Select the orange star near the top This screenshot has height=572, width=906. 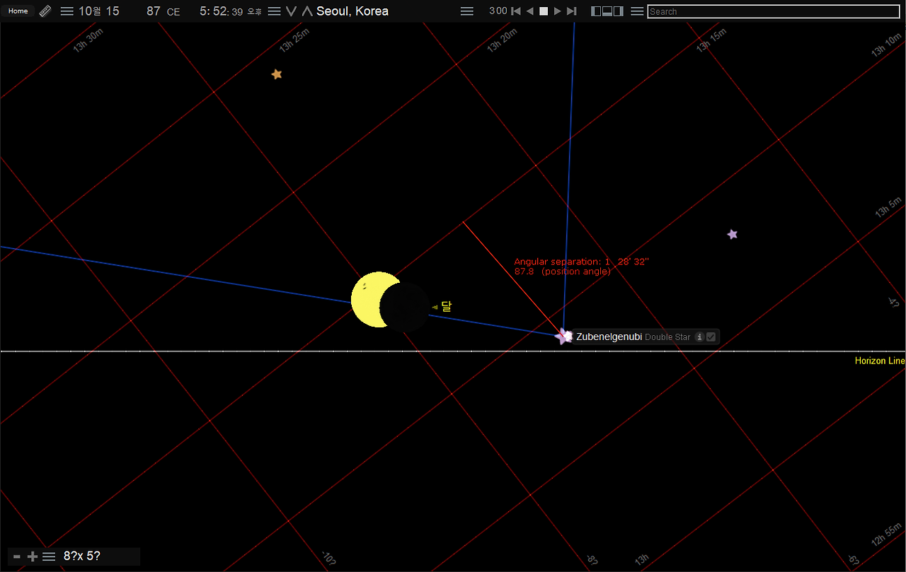277,74
